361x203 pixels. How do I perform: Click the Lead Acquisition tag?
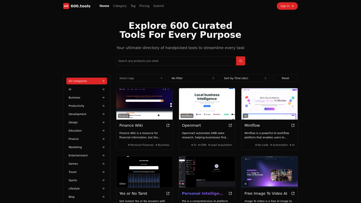coord(220,145)
